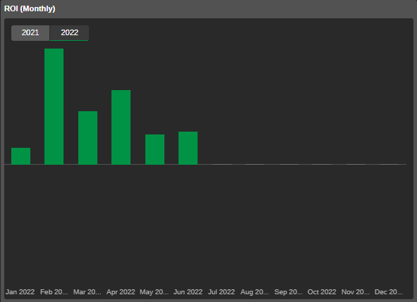Click the May 2022 bar
The image size is (417, 302).
[x=155, y=149]
